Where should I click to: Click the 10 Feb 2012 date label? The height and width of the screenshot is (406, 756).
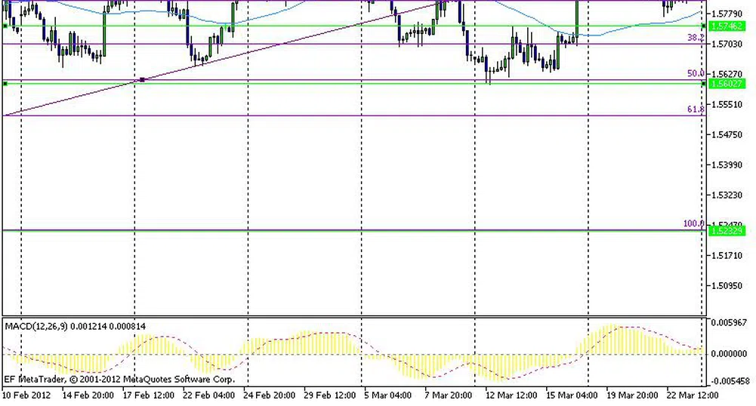coord(26,395)
